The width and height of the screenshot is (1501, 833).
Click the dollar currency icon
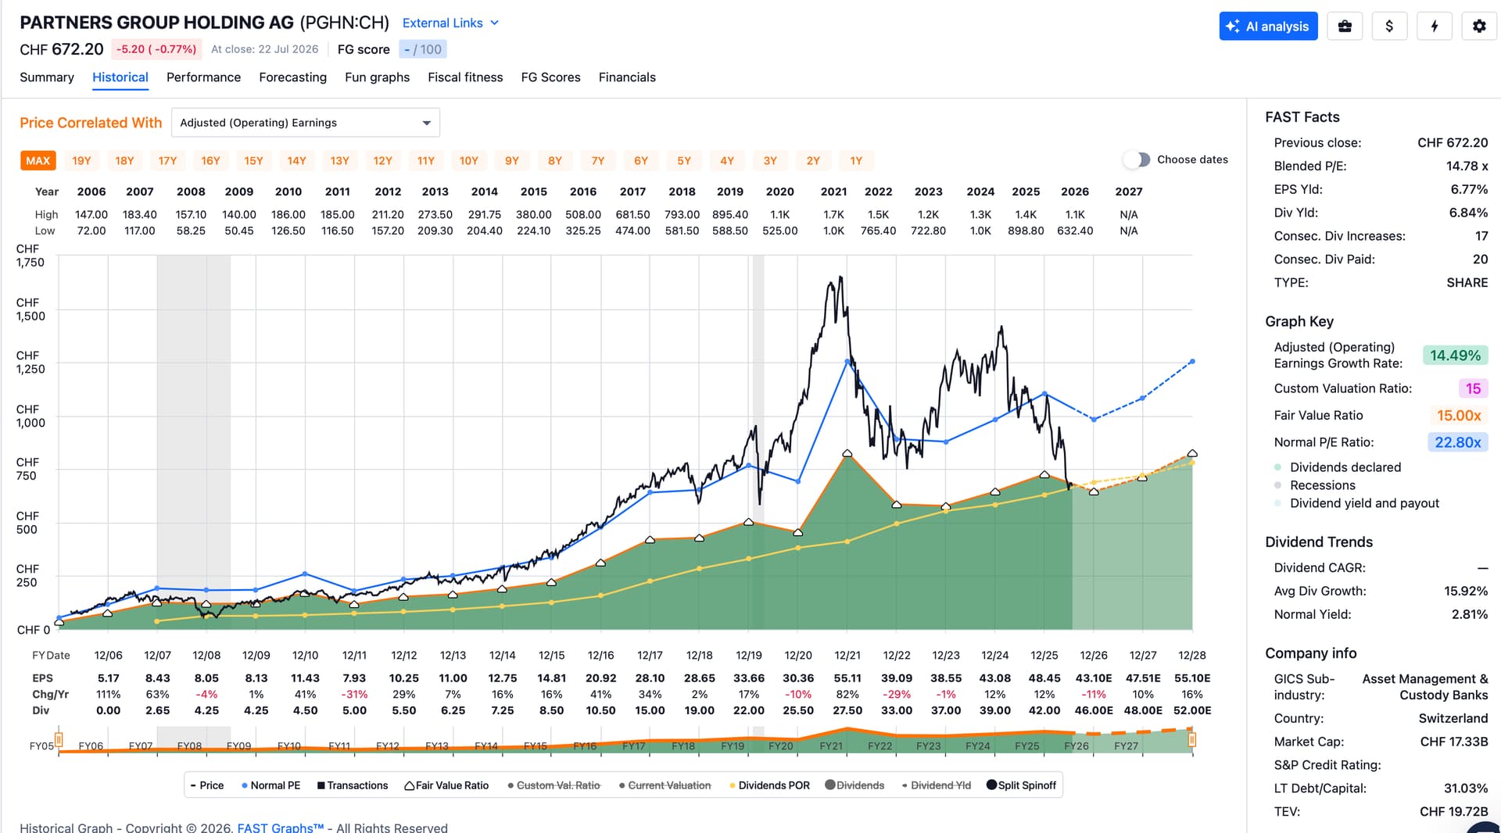click(1389, 26)
